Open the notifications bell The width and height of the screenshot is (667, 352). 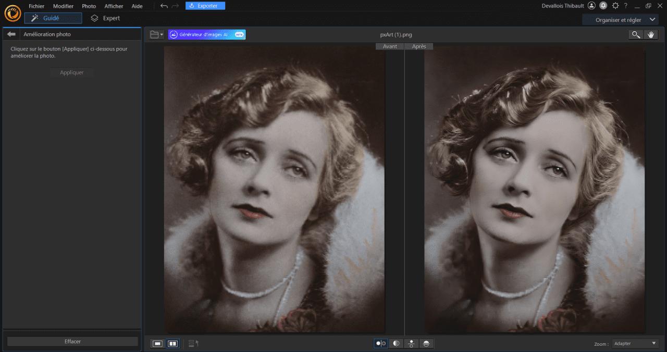coord(603,6)
